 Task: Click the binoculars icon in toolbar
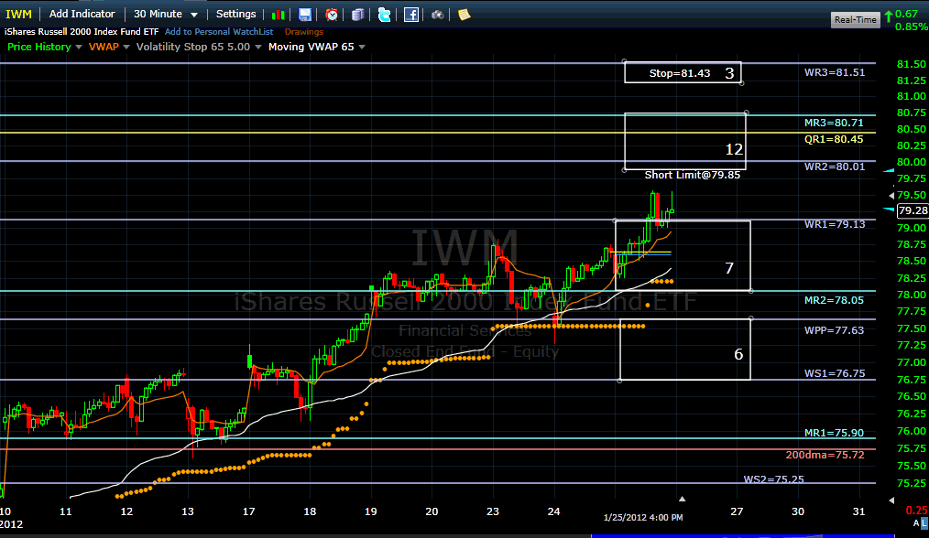(x=438, y=14)
